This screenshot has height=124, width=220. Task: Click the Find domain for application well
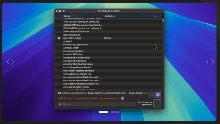click(x=157, y=103)
